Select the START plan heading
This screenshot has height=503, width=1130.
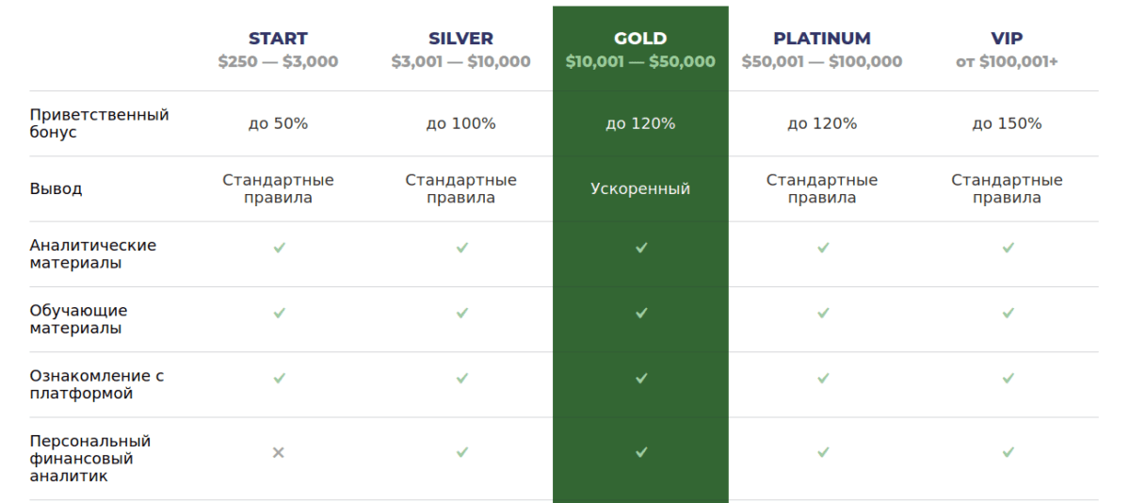(x=278, y=39)
